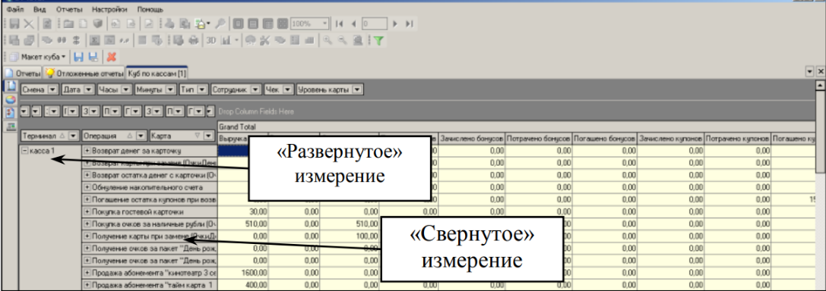Open the Помощь menu

pyautogui.click(x=150, y=9)
